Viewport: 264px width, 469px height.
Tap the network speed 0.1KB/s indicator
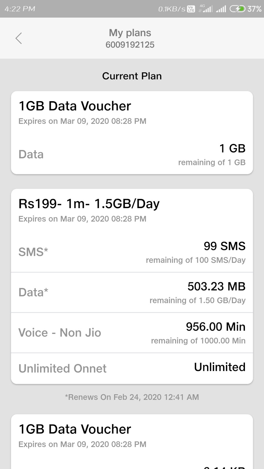[172, 9]
